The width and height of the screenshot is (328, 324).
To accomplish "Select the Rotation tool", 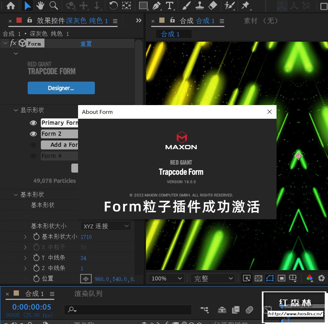I will [x=113, y=6].
